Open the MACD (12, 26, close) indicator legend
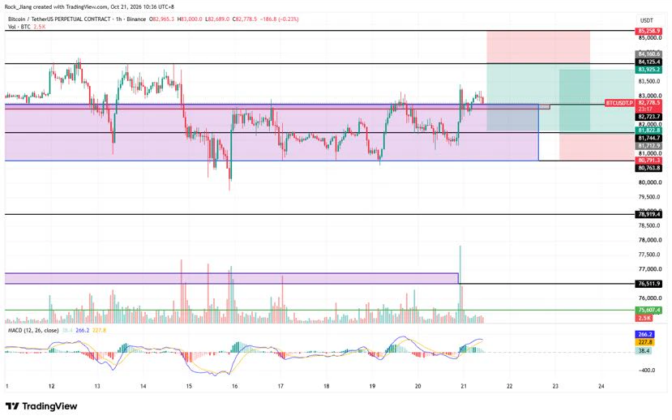The height and width of the screenshot is (420, 672). pyautogui.click(x=33, y=331)
